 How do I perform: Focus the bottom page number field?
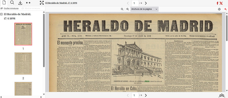point(135,95)
